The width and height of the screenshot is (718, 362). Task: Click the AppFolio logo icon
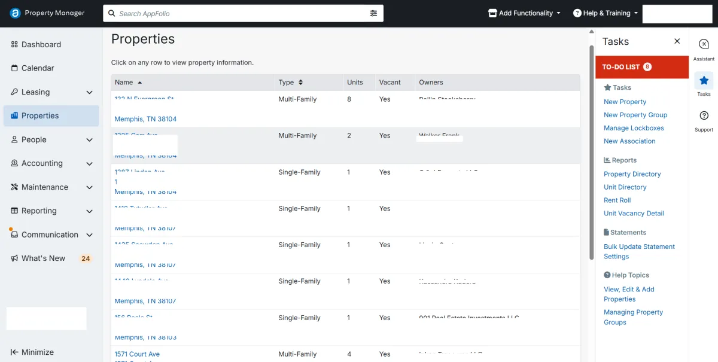click(x=15, y=13)
